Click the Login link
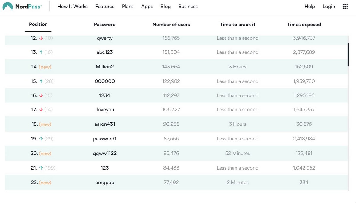The image size is (356, 203). pyautogui.click(x=329, y=7)
